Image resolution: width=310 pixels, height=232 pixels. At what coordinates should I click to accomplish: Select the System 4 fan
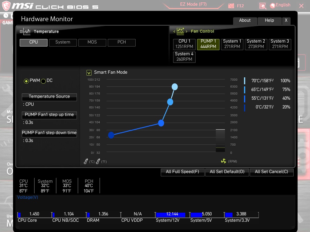point(184,57)
